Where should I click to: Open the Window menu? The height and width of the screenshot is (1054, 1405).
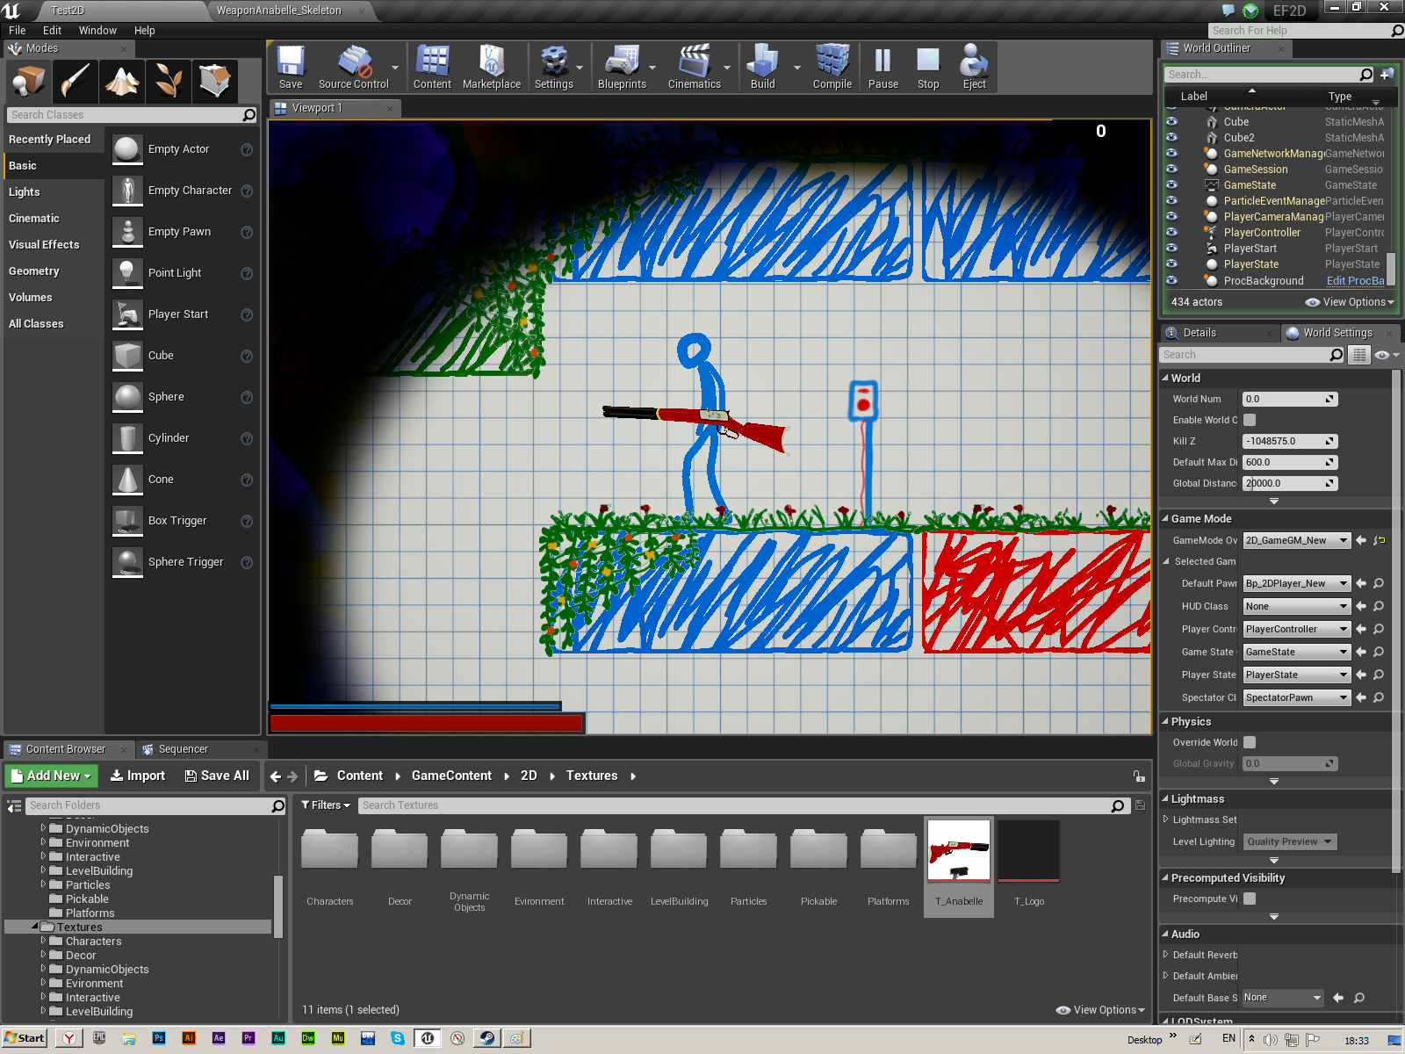[x=97, y=31]
